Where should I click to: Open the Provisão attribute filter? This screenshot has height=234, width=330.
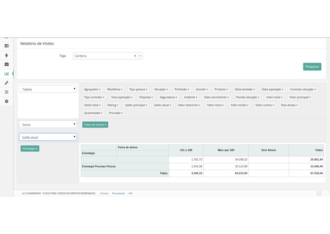[116, 113]
